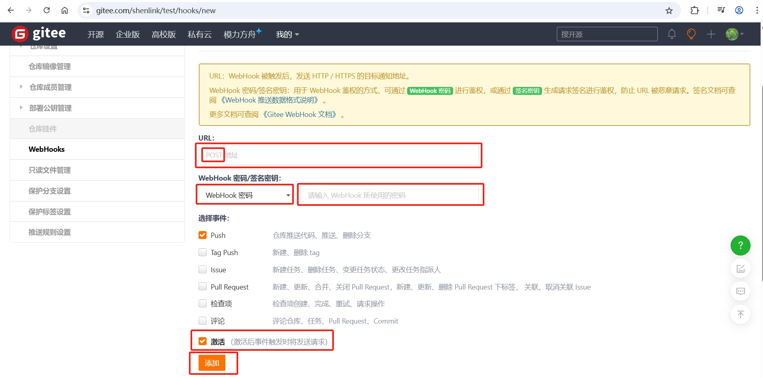Click the user avatar in the navbar
Screen dimensions: 763x378
[733, 34]
